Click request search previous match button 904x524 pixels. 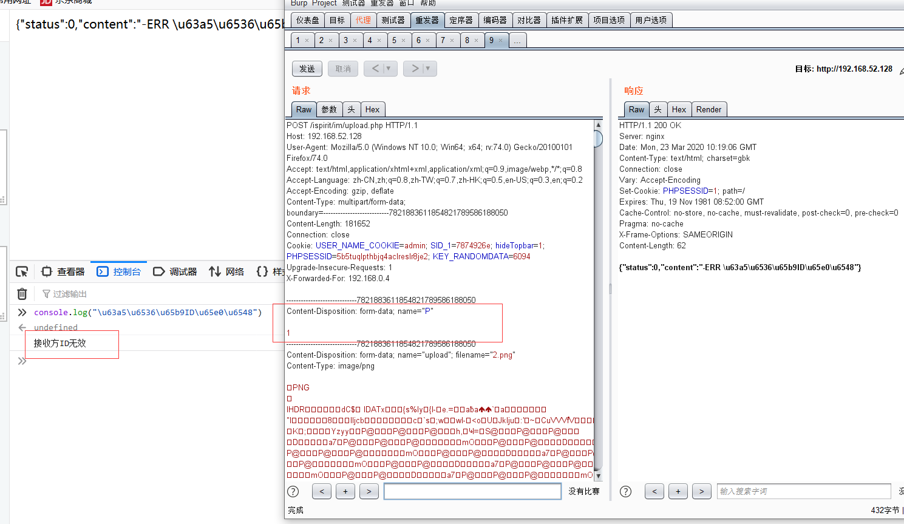point(322,491)
